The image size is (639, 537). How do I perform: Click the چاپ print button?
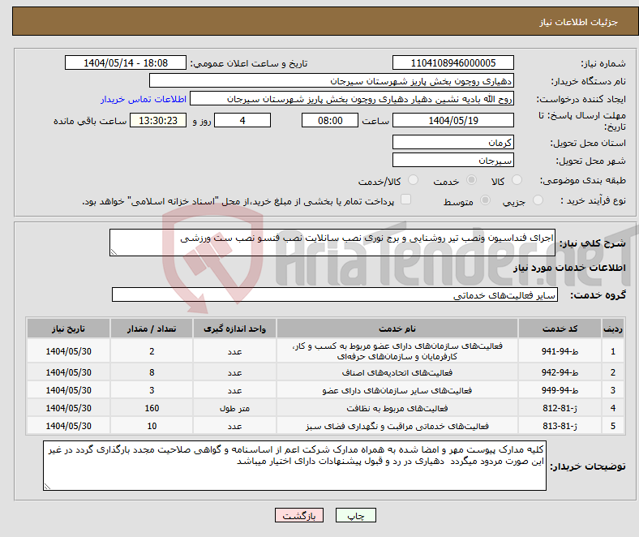tap(355, 515)
